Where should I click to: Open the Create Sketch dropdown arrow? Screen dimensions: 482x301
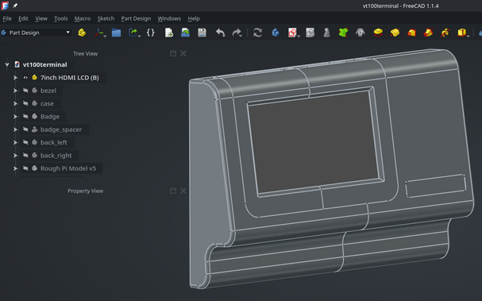pyautogui.click(x=299, y=36)
